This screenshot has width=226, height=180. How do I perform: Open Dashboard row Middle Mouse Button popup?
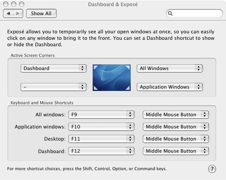176,151
